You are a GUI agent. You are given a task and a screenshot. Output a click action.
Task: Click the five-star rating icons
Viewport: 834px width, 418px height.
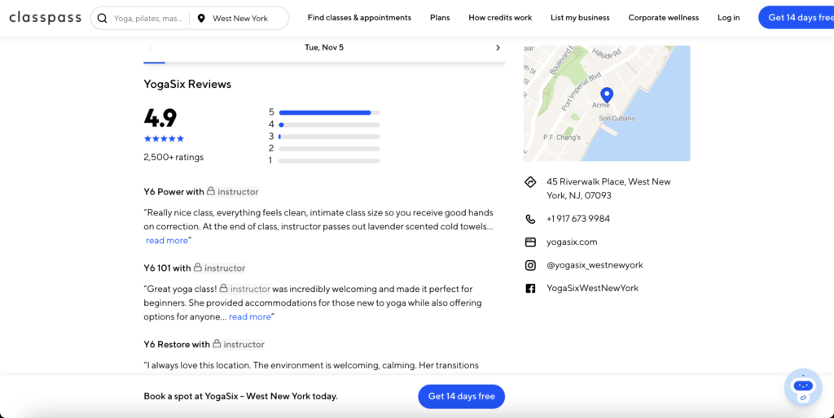[x=164, y=138]
